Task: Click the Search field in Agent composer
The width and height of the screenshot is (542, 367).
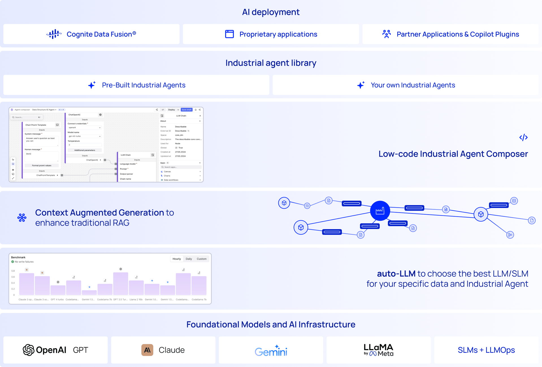Action: 26,117
